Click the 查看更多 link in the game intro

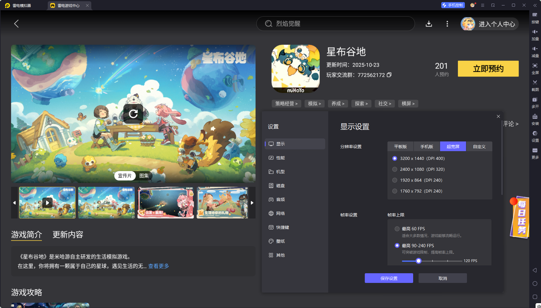(158, 266)
